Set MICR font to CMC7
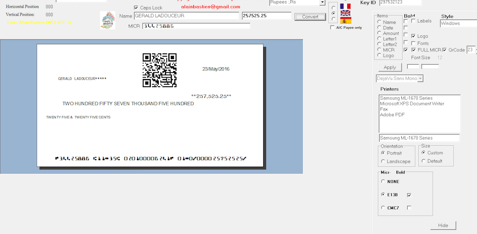477x234 pixels. click(x=383, y=208)
